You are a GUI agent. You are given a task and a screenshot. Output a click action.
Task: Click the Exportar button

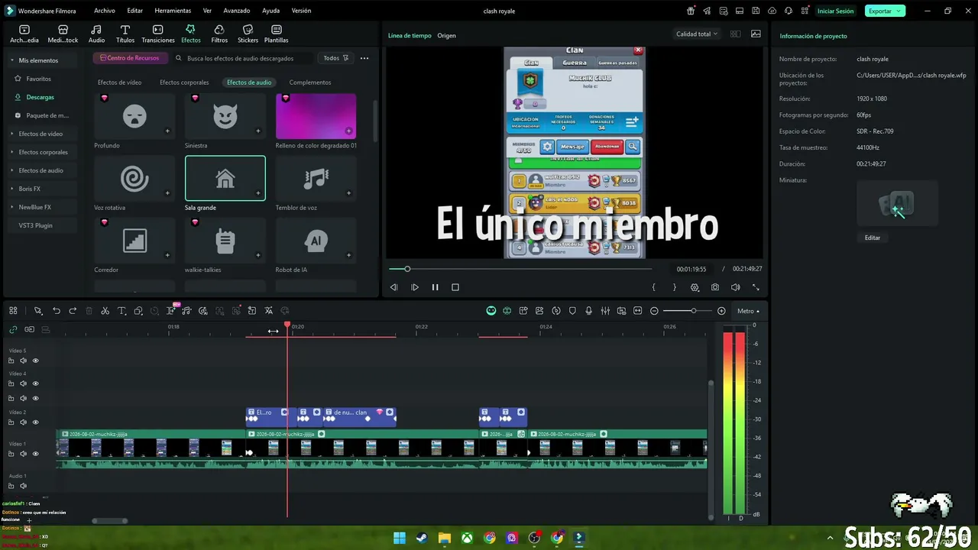tap(885, 11)
